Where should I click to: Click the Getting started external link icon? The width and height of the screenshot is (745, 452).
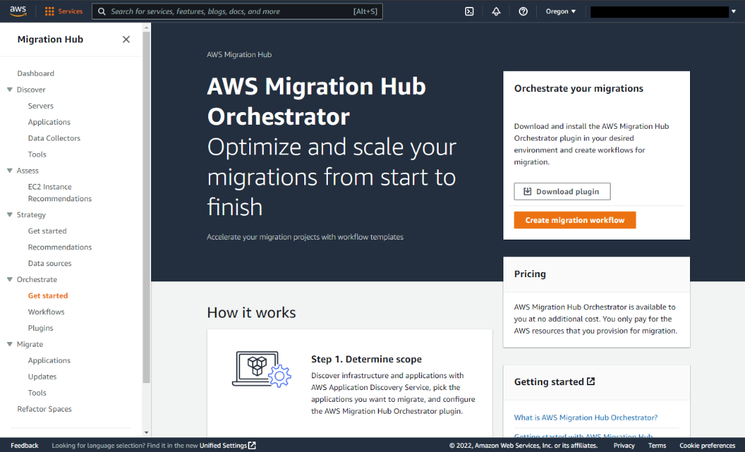(x=590, y=381)
